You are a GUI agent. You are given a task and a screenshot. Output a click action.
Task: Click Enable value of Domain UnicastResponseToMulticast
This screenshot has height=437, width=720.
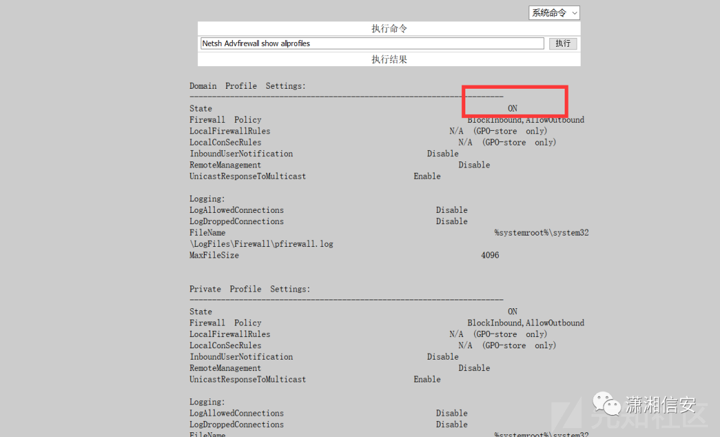point(427,176)
